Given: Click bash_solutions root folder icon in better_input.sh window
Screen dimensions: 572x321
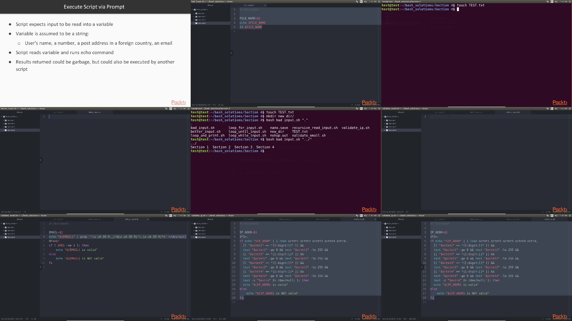Looking at the screenshot, I should click(x=4, y=117).
